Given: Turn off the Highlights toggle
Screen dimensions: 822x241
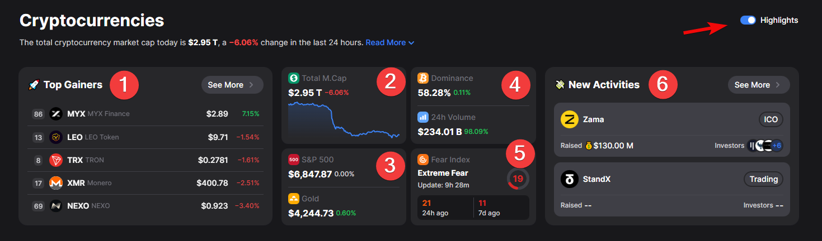Looking at the screenshot, I should [x=748, y=20].
